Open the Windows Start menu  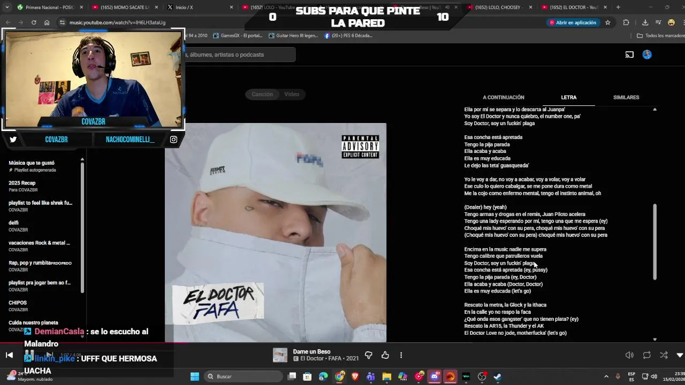(195, 376)
